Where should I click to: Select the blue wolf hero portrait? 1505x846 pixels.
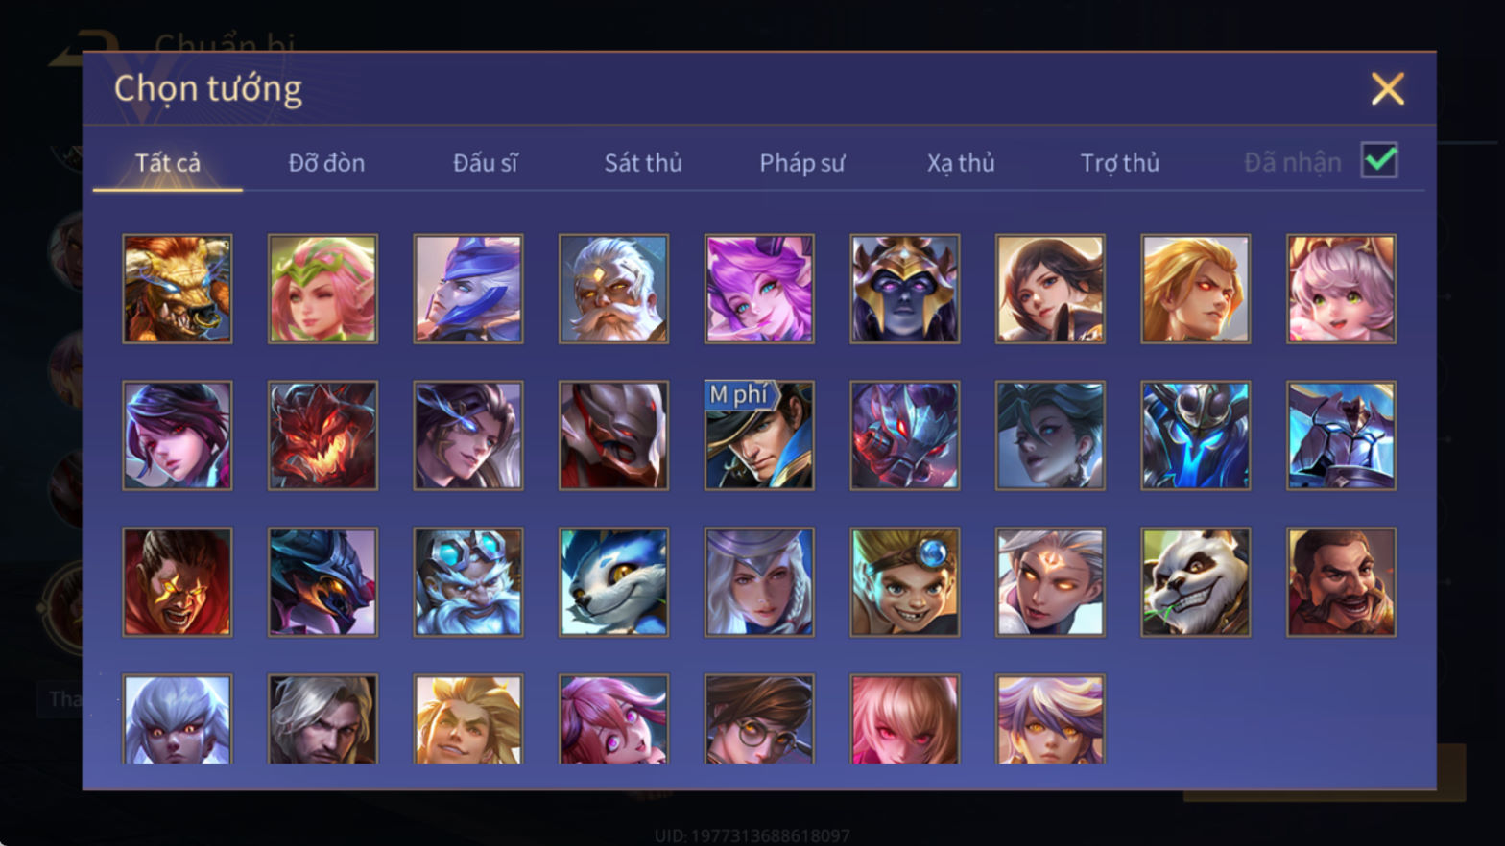(x=613, y=581)
